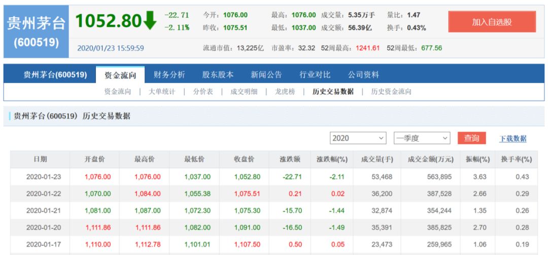Image resolution: width=548 pixels, height=255 pixels.
Task: Click the 涨跌额 column header
Action: (290, 159)
